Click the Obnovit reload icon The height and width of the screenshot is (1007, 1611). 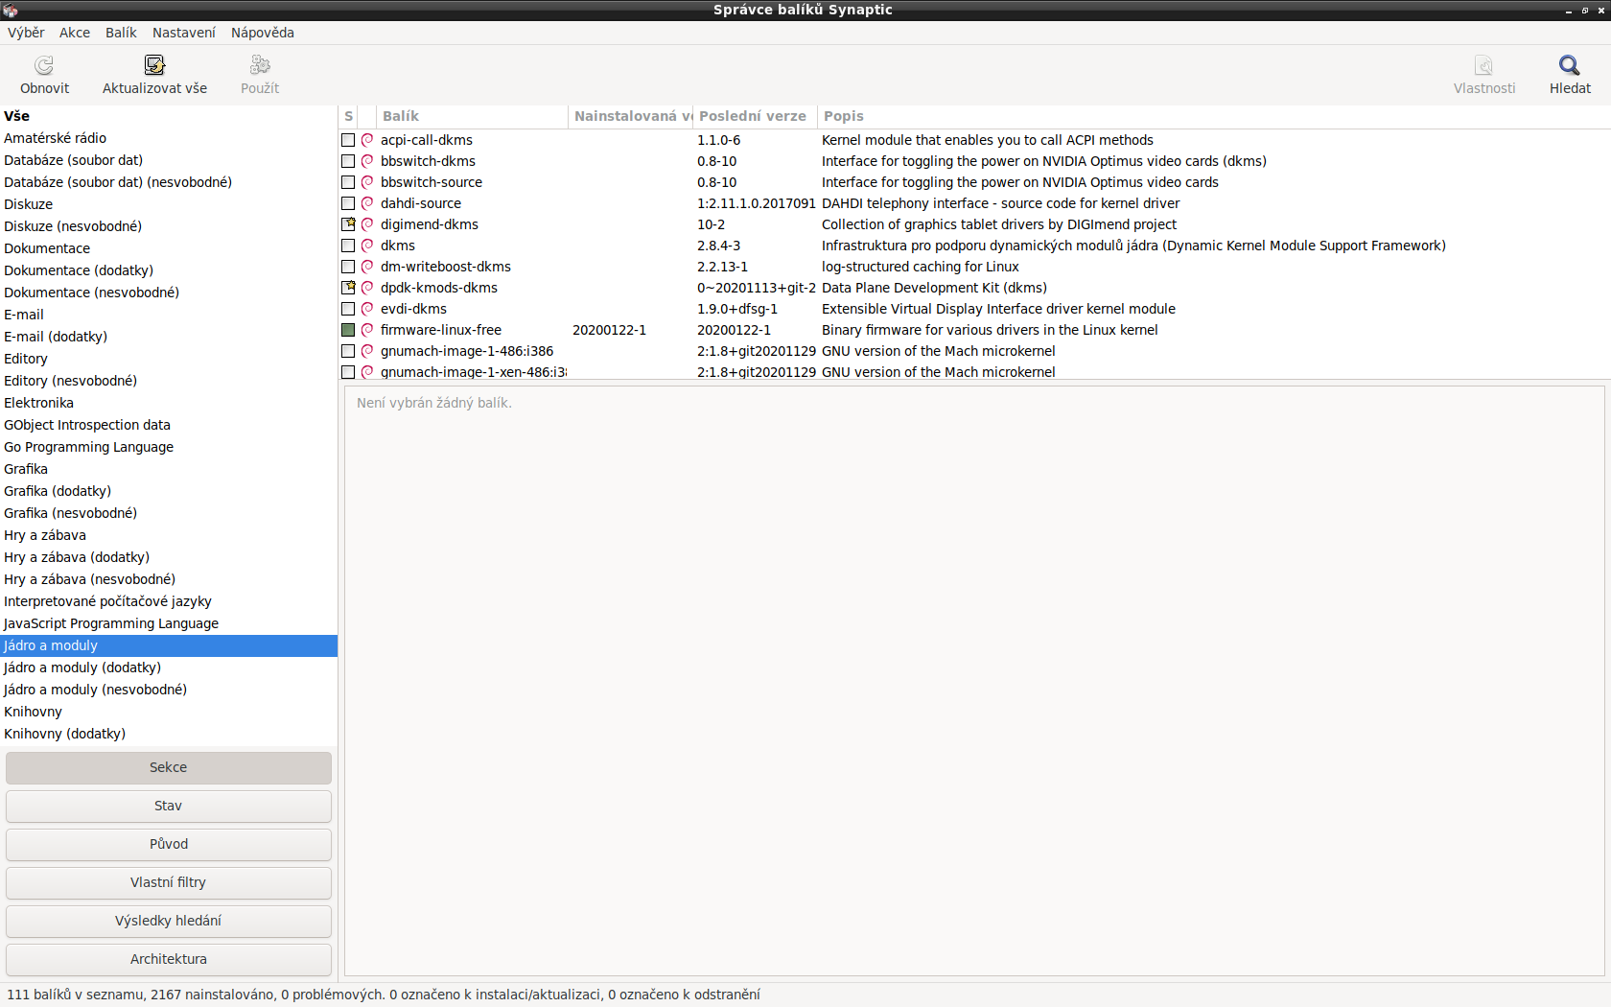(44, 65)
